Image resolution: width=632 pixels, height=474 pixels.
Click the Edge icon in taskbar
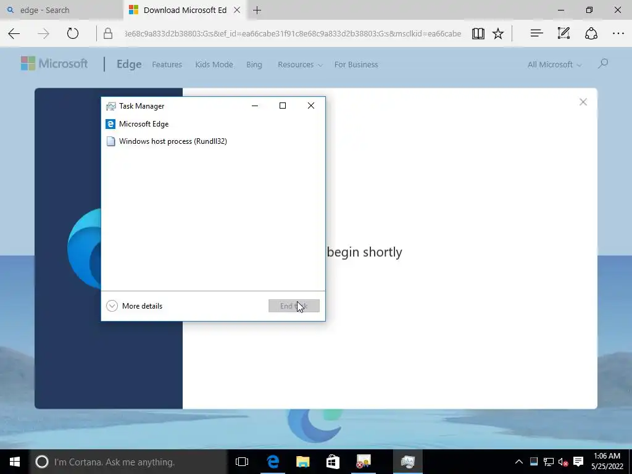pos(273,462)
